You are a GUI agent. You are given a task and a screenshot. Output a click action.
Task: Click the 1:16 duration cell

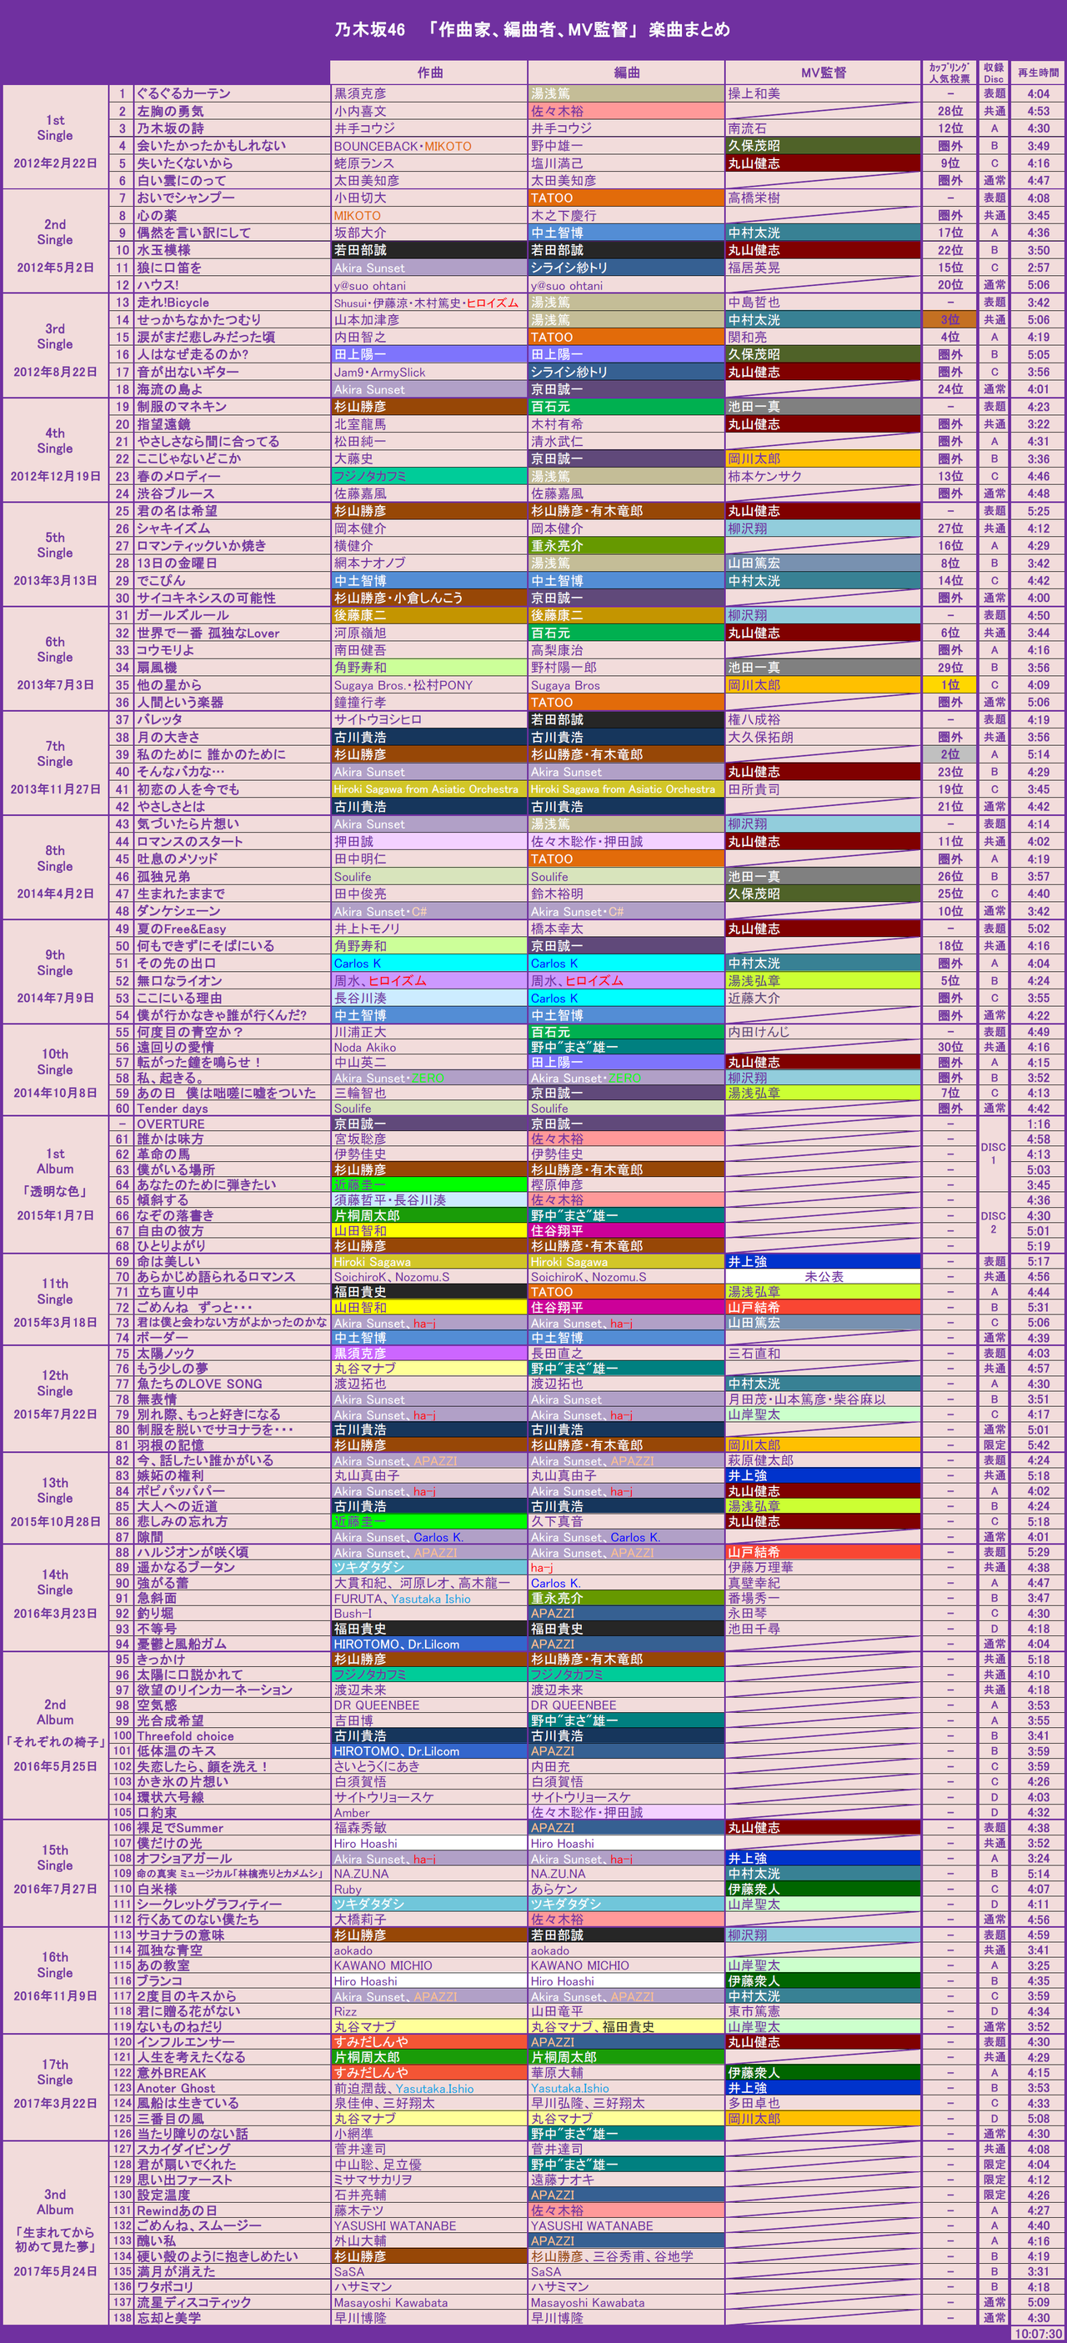pos(1038,1124)
